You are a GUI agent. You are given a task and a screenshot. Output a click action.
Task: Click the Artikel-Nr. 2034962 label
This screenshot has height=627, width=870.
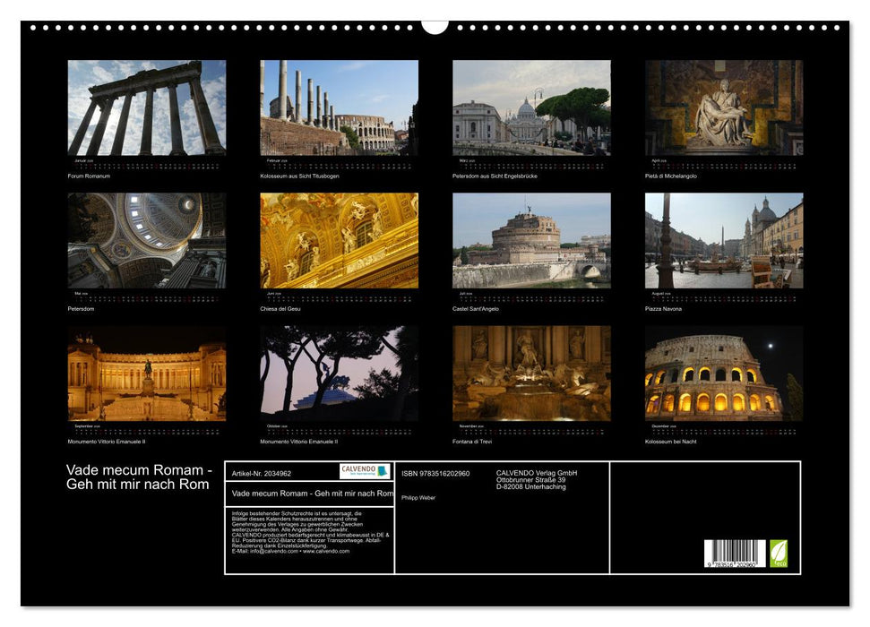click(262, 473)
